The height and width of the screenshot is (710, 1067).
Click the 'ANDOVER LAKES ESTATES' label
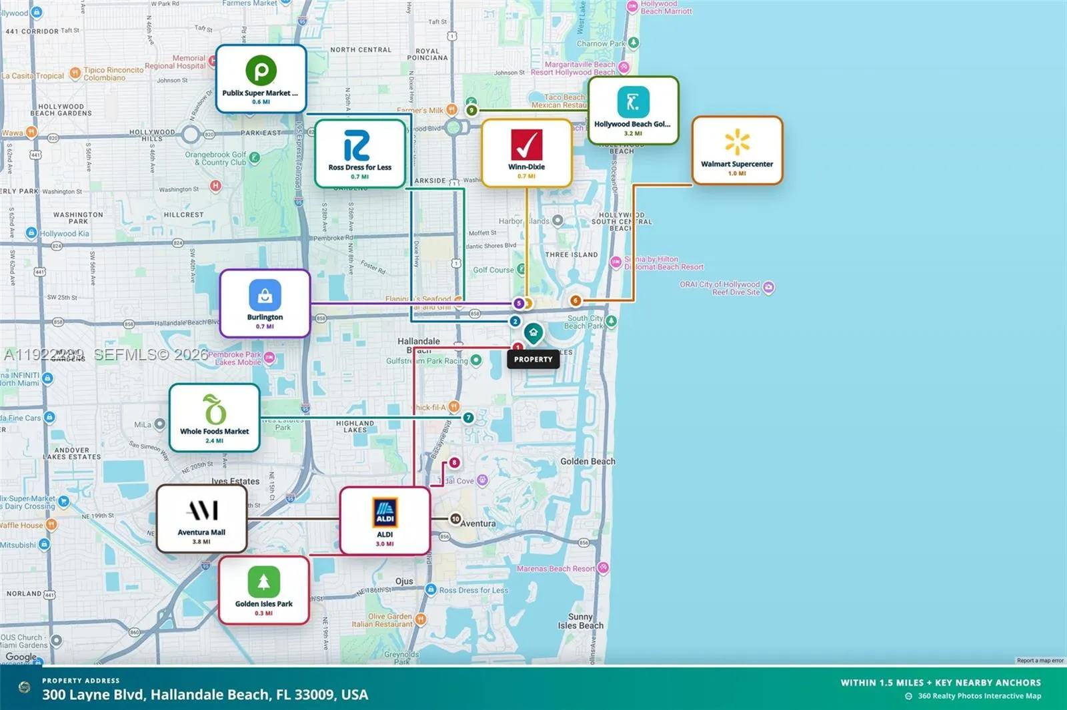[72, 454]
